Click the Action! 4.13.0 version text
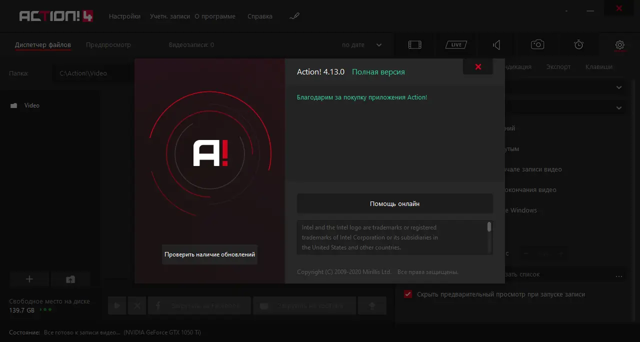Screen dimensions: 640x342 click(320, 72)
